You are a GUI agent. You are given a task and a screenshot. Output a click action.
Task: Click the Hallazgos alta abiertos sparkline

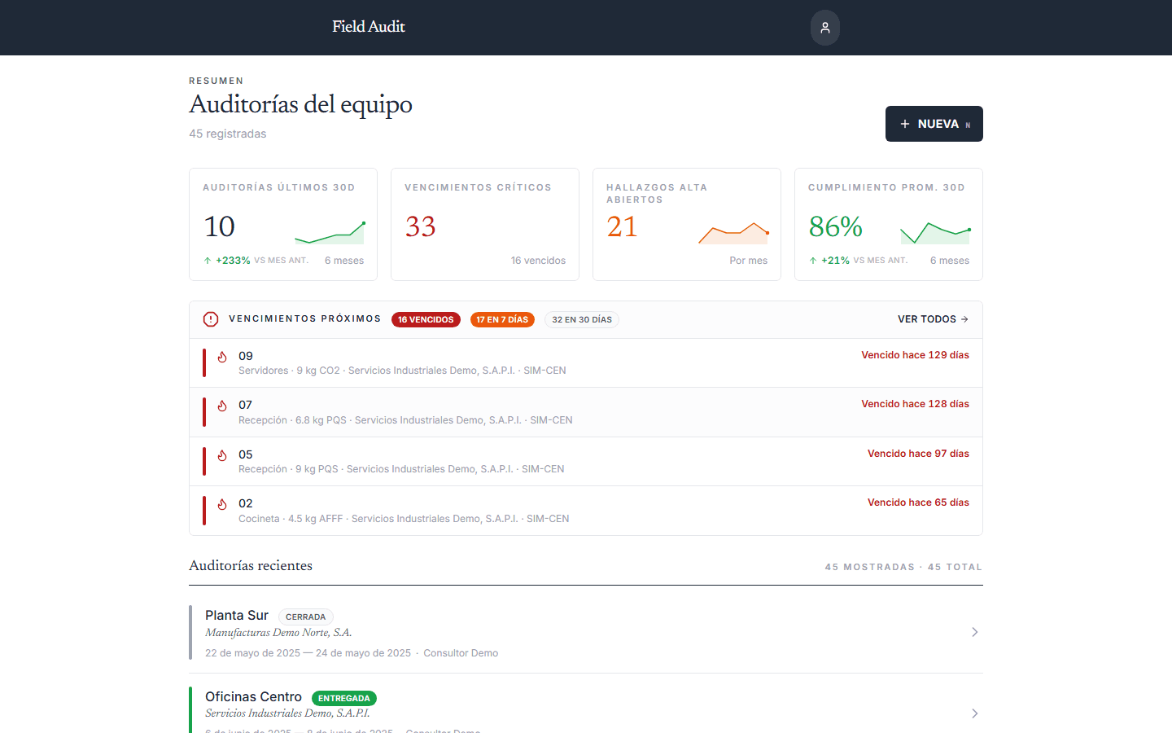pos(733,233)
